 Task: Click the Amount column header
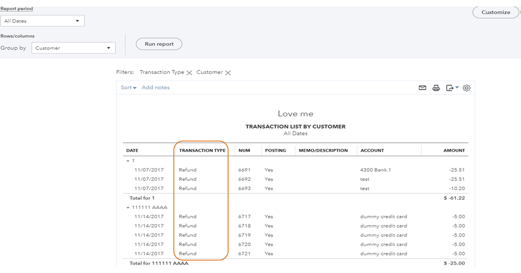point(454,151)
